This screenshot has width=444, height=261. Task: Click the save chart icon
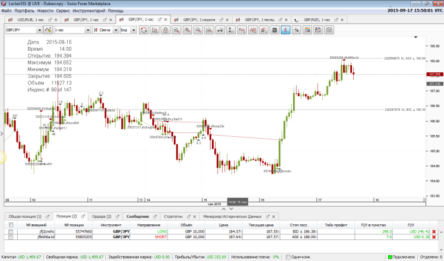318,30
